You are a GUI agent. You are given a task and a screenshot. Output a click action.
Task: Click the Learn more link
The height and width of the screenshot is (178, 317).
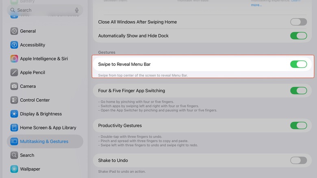(x=256, y=5)
